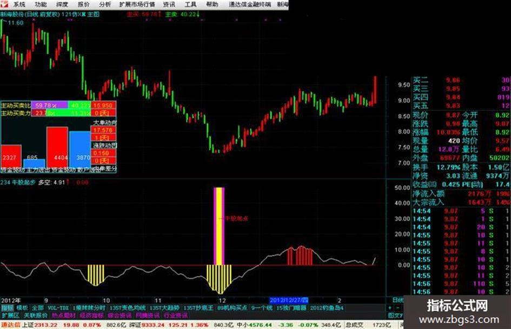Click the 买二 9.86 order row

point(461,80)
